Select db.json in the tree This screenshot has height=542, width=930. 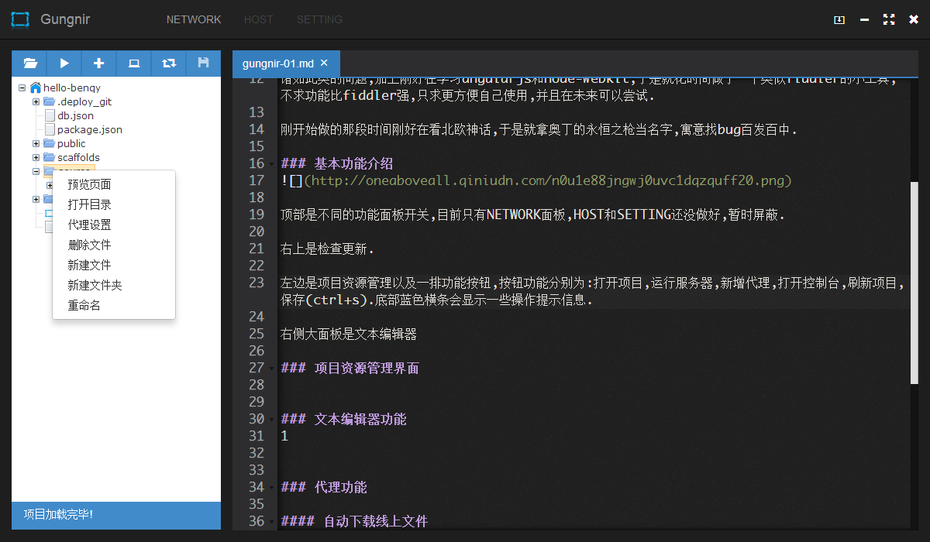[x=76, y=115]
